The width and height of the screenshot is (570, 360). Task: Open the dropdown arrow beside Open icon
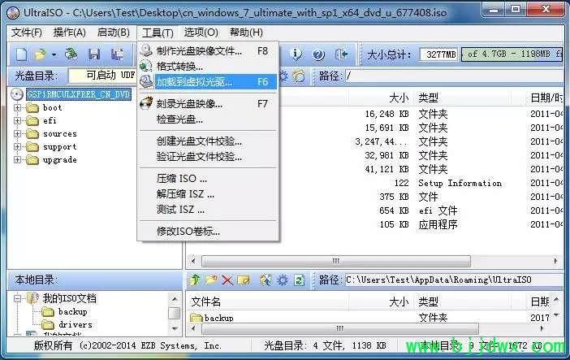pyautogui.click(x=54, y=55)
